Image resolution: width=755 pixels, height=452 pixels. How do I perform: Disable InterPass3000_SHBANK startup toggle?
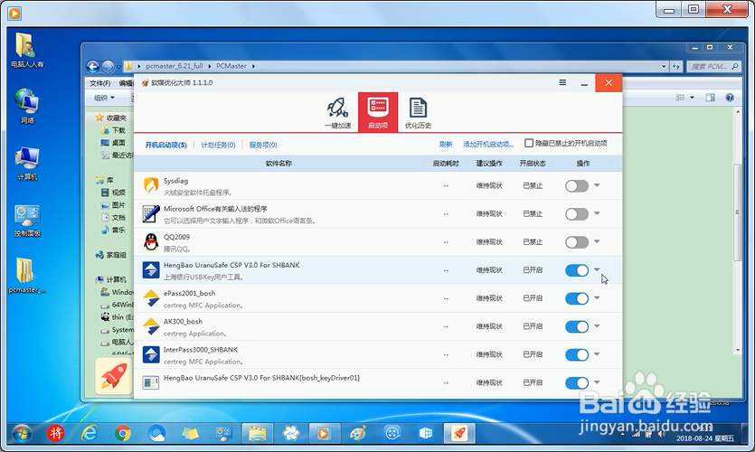tap(577, 354)
